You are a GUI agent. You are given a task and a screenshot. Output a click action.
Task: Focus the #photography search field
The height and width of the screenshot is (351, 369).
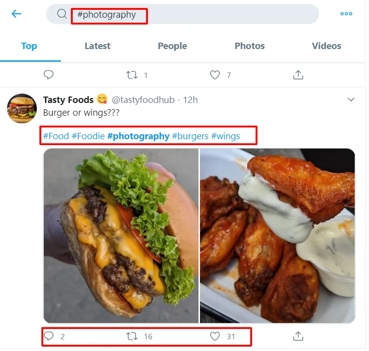(x=182, y=14)
